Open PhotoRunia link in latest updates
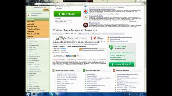The height and width of the screenshot is (96, 172). (92, 76)
